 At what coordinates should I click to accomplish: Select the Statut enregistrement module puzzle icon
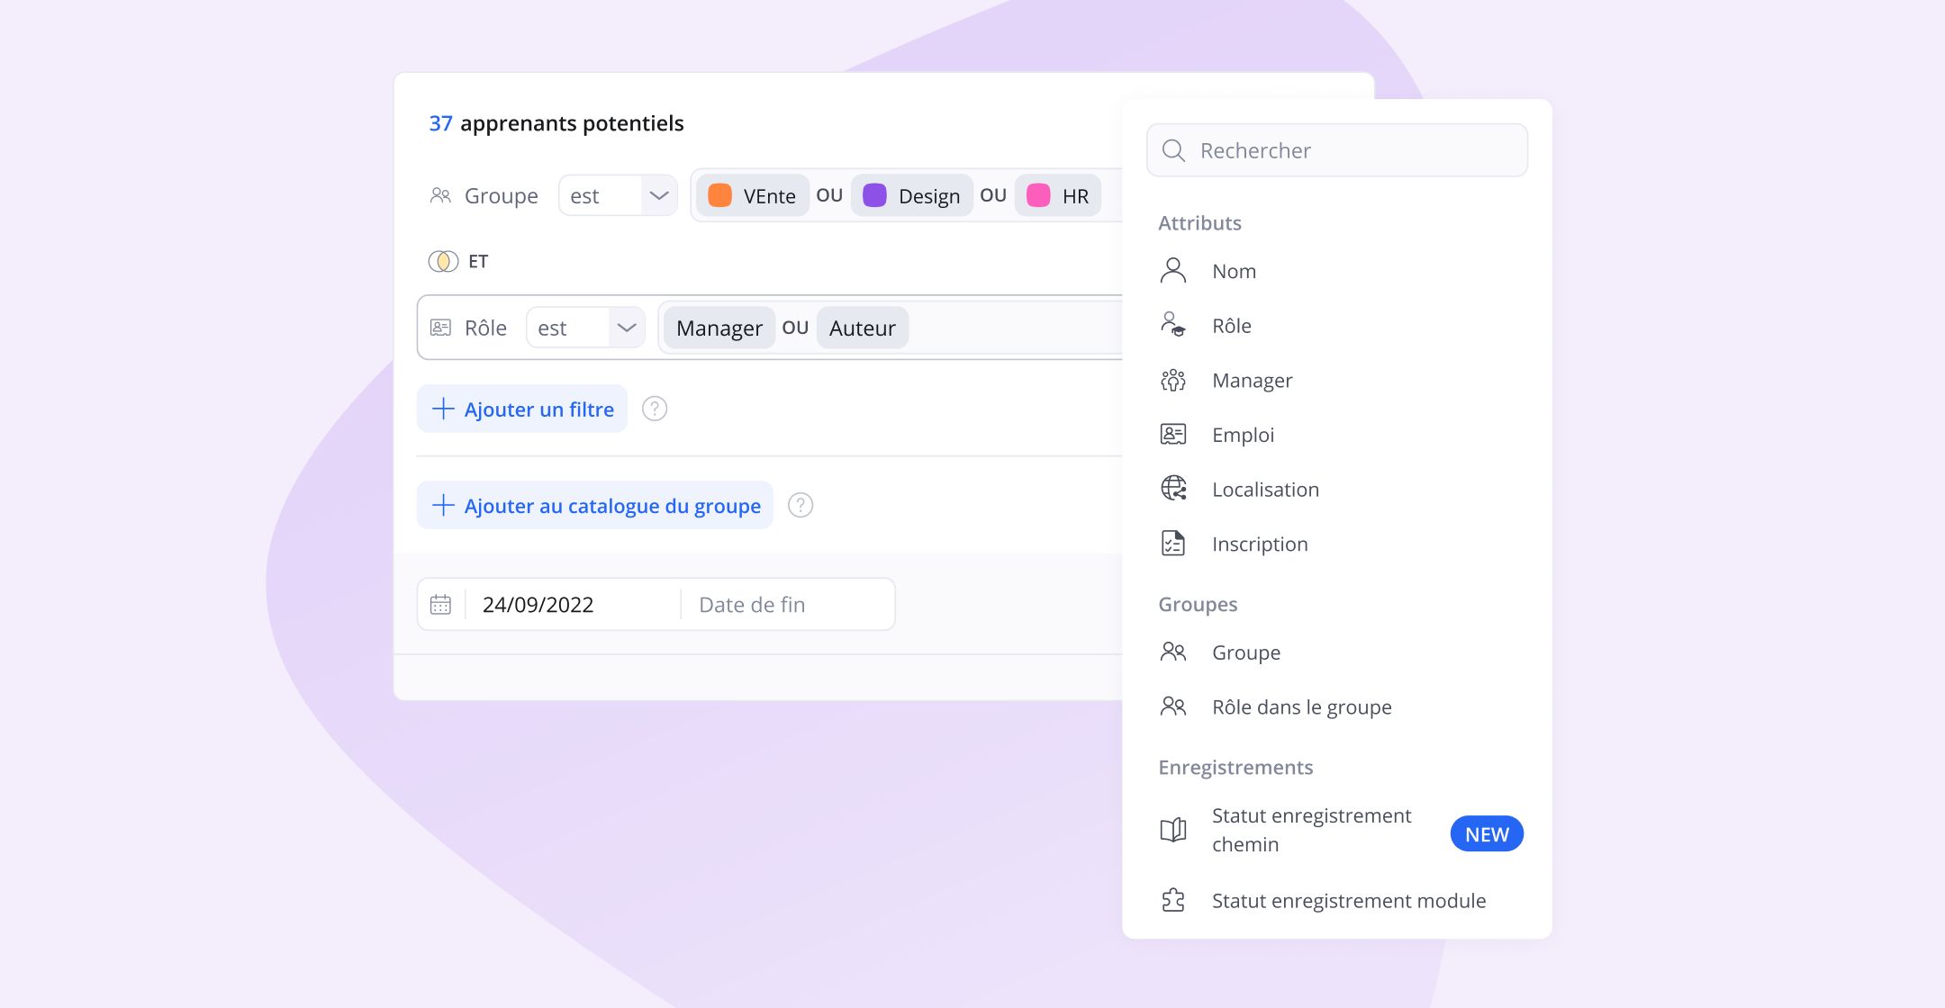[1172, 899]
